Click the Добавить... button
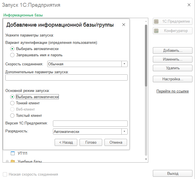 coord(173,50)
